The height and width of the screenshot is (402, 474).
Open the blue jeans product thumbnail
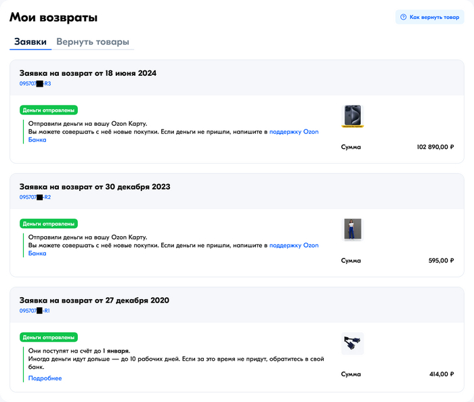[352, 229]
